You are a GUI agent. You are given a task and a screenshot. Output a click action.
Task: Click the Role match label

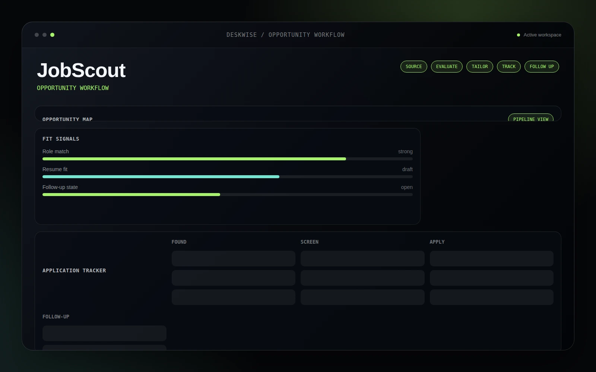[56, 151]
